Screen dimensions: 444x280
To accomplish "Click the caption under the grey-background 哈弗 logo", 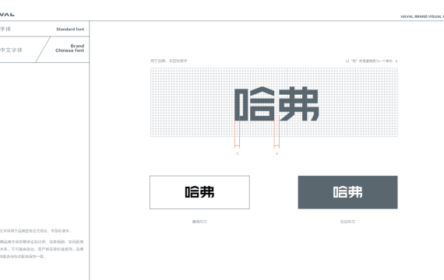I will [x=347, y=222].
